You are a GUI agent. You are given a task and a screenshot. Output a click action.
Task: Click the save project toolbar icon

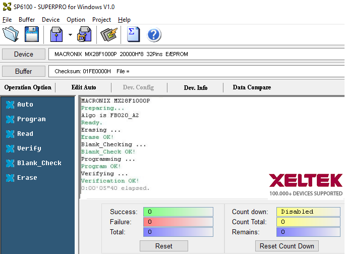click(x=84, y=35)
